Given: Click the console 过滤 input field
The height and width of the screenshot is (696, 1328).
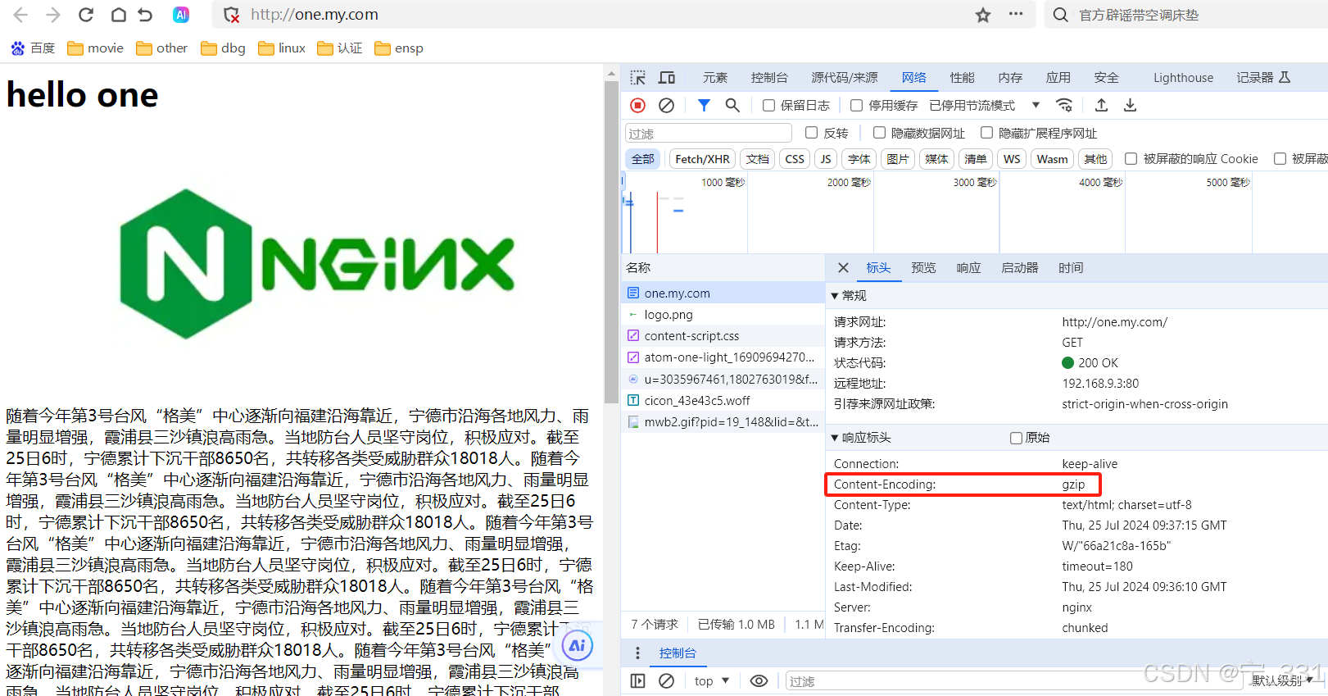Looking at the screenshot, I should [1016, 680].
